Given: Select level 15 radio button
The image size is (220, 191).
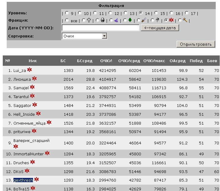Looking at the screenshot, I should click(156, 13).
